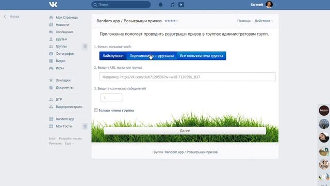Screen dimensions: 330x186
Task: Click the video play icon in header
Action: point(181,5)
